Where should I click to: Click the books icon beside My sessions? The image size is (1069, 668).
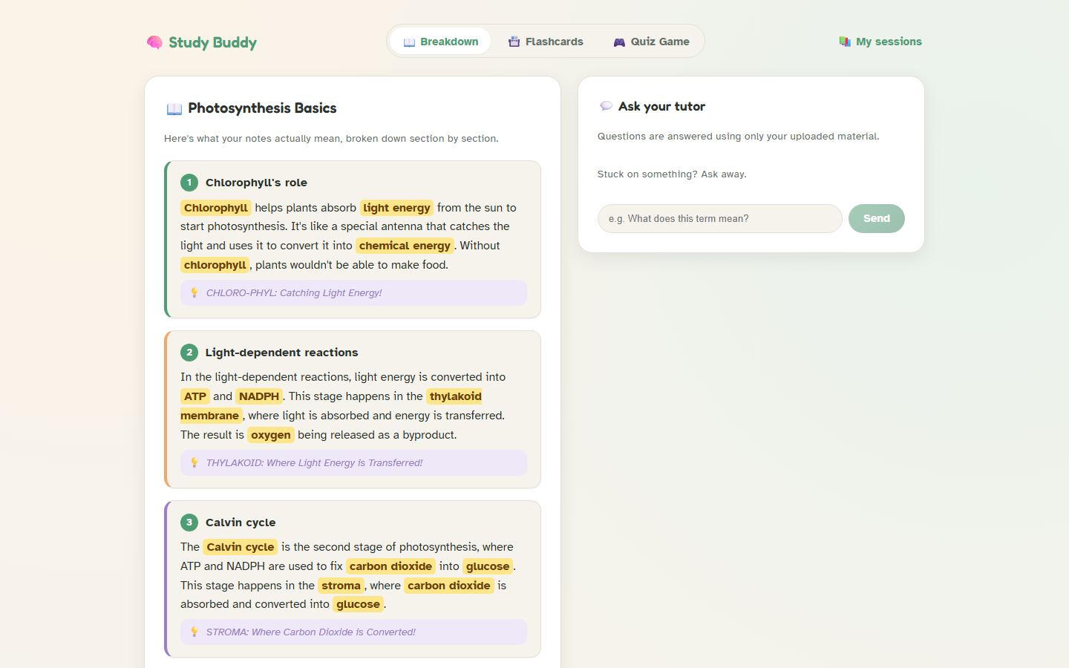[845, 42]
